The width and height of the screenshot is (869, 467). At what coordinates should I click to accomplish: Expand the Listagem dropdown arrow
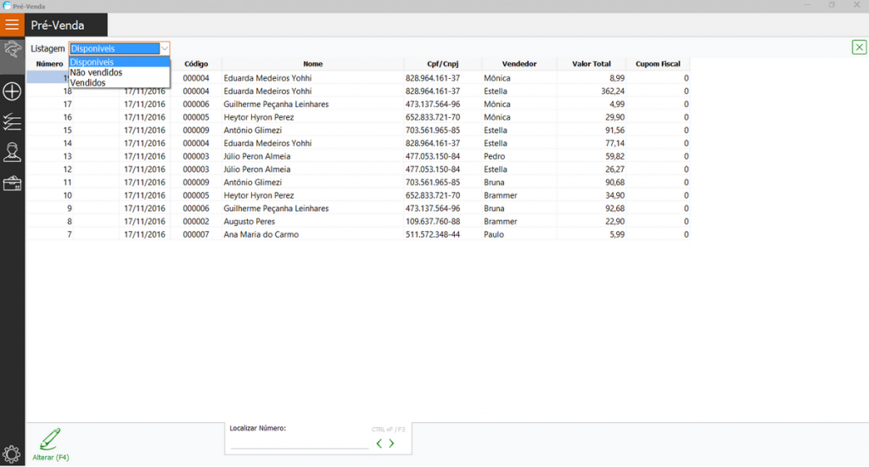pyautogui.click(x=165, y=48)
